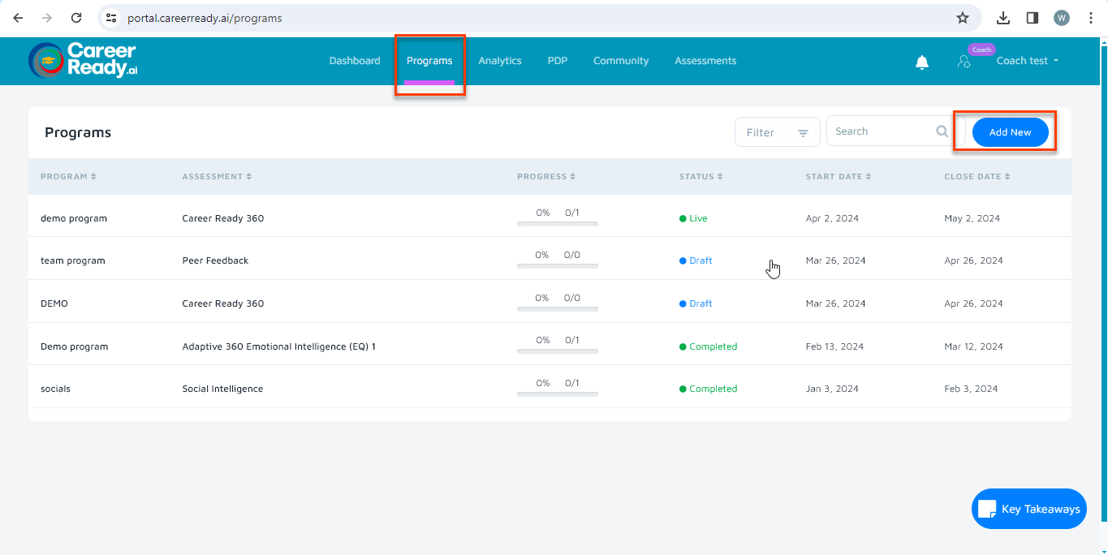The image size is (1108, 555).
Task: Click the coach profile avatar icon
Action: tap(964, 62)
